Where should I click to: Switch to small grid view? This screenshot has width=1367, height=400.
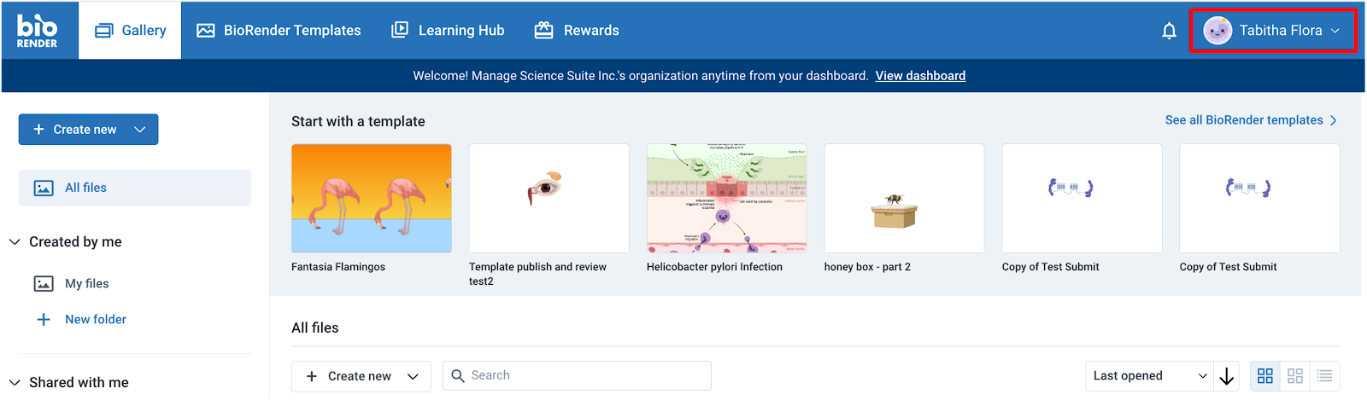pyautogui.click(x=1295, y=376)
